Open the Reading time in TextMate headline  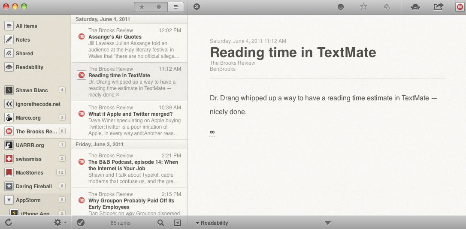tap(293, 52)
